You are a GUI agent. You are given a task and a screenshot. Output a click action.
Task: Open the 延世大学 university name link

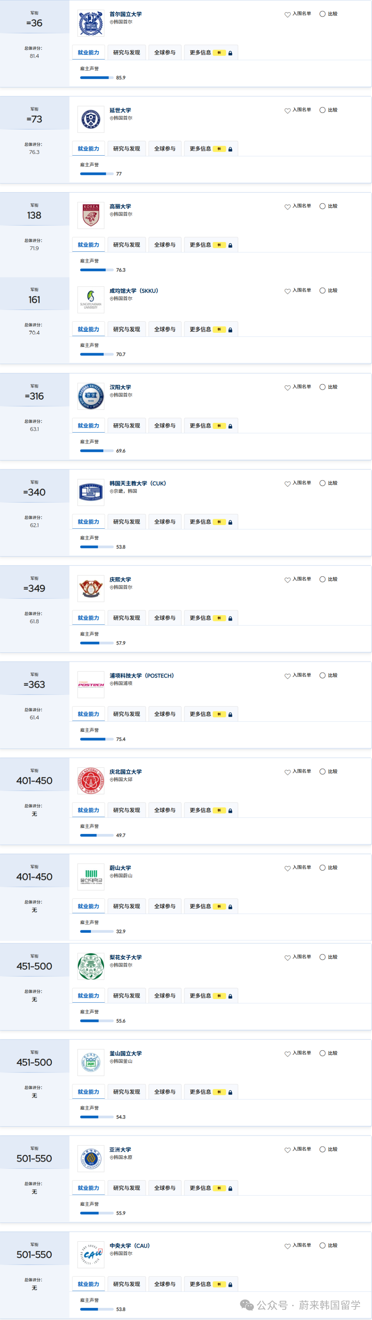tap(120, 110)
